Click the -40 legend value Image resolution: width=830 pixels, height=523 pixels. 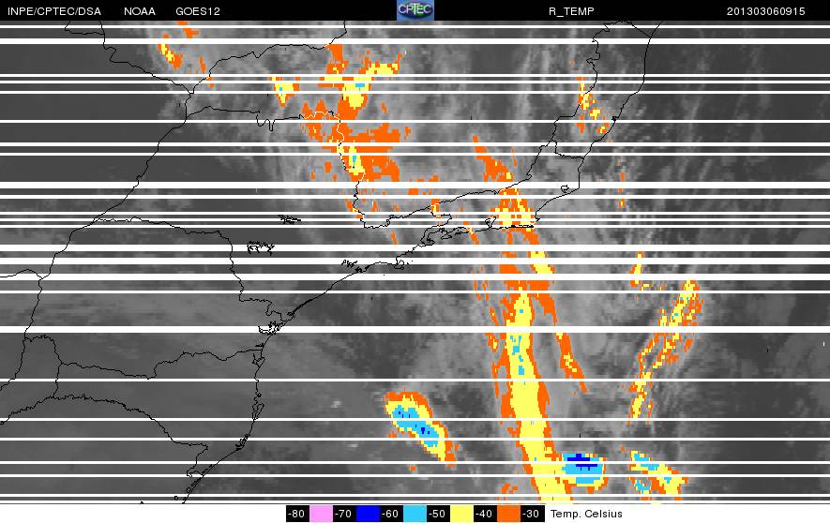(484, 514)
